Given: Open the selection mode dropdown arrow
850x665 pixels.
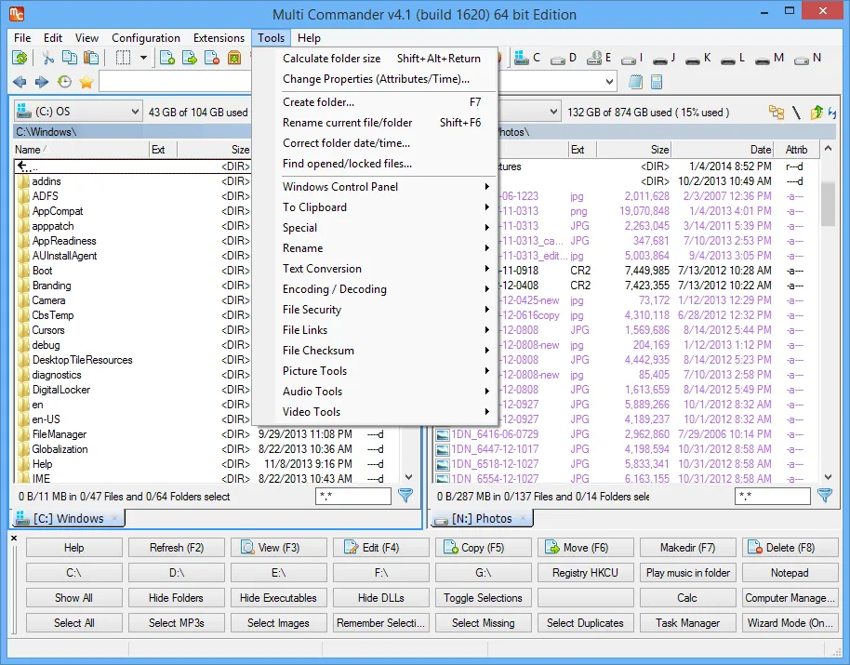Looking at the screenshot, I should 143,59.
